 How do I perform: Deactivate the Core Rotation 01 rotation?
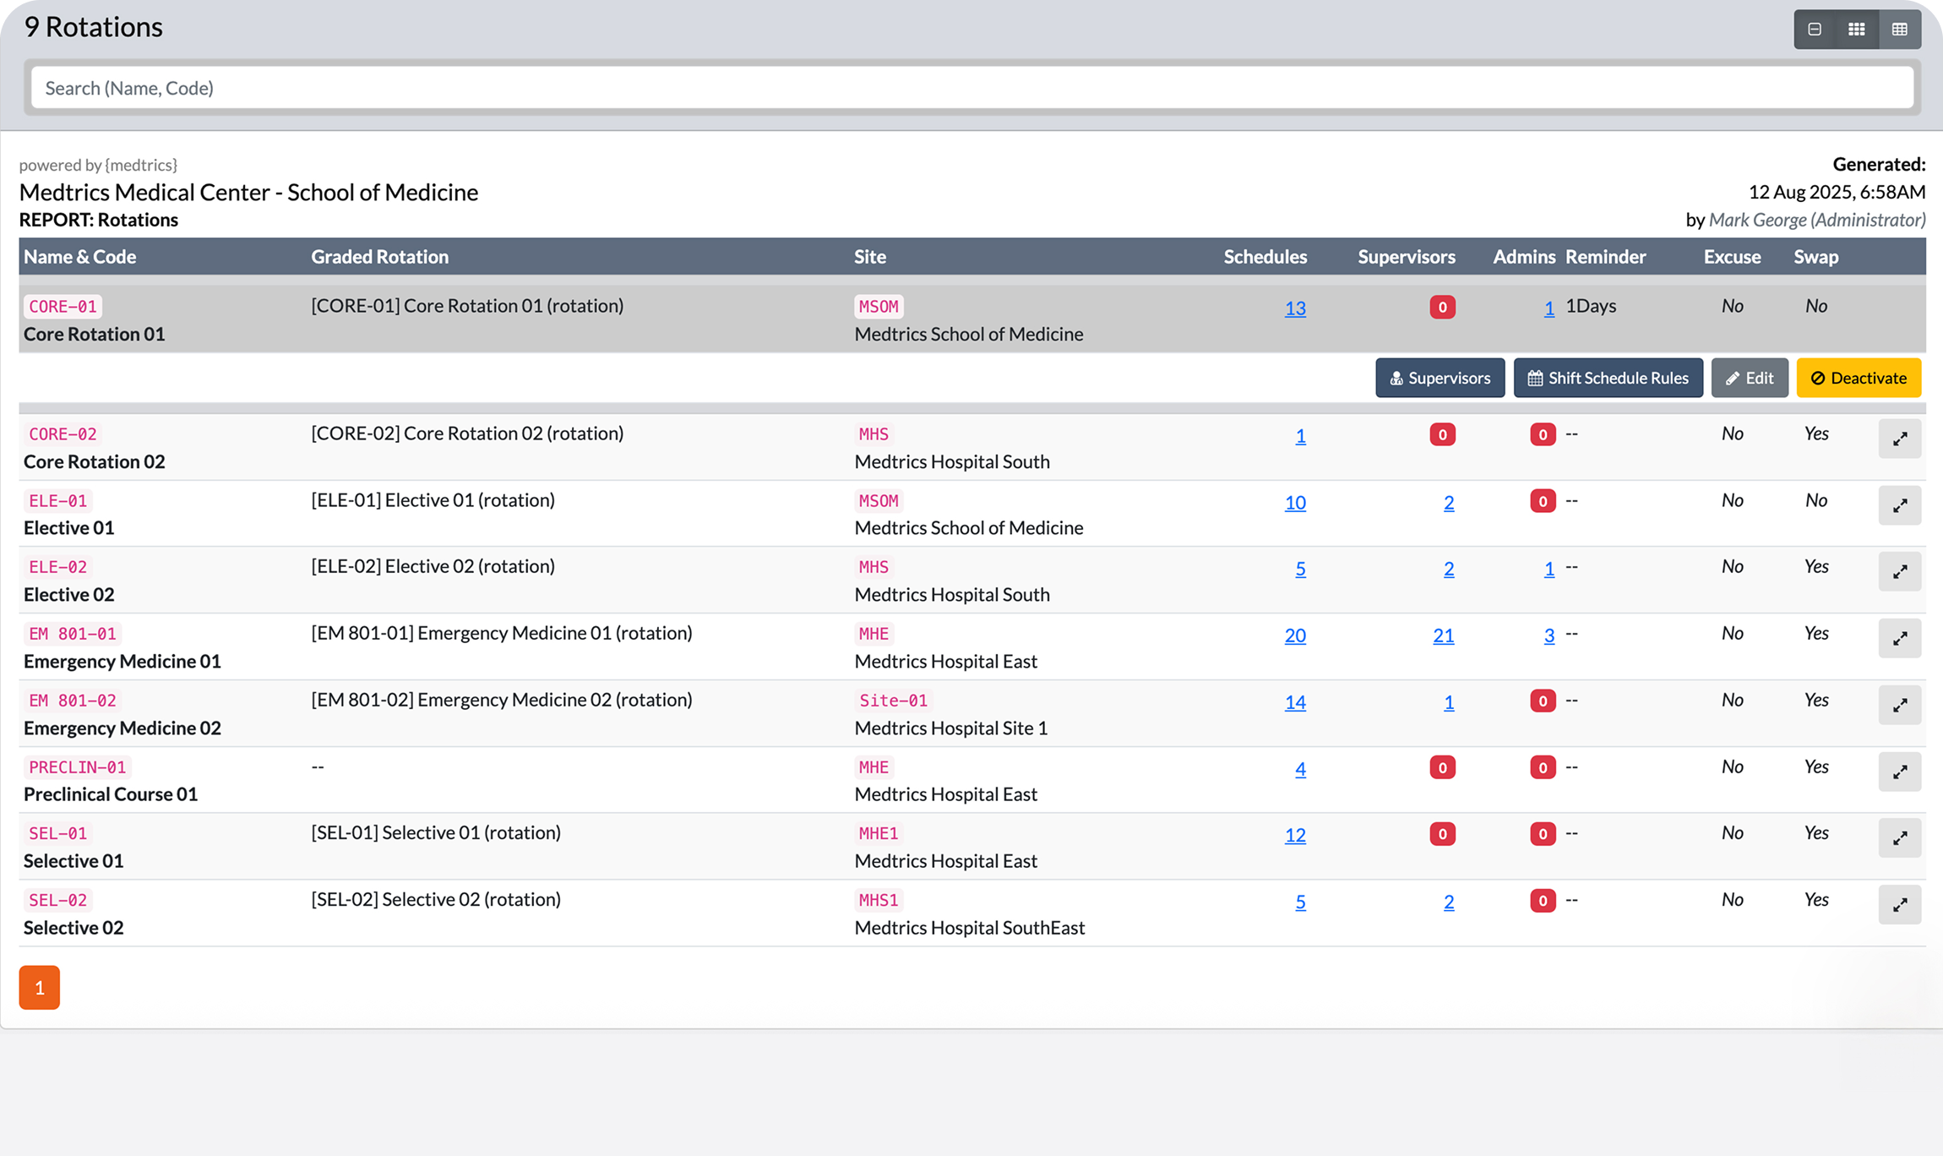pos(1859,378)
